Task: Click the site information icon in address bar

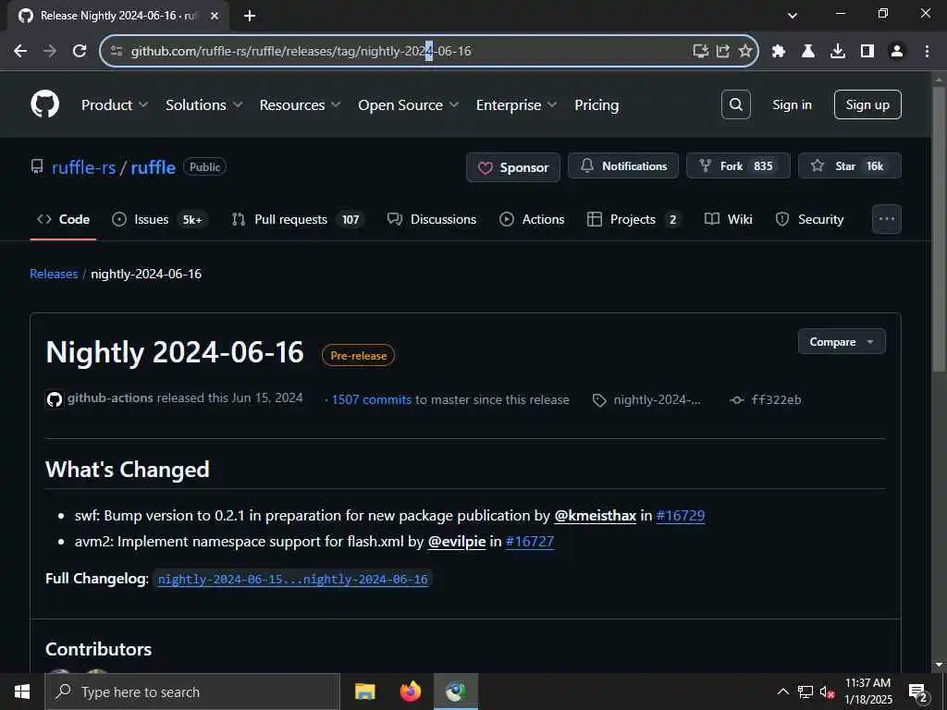Action: 117,51
